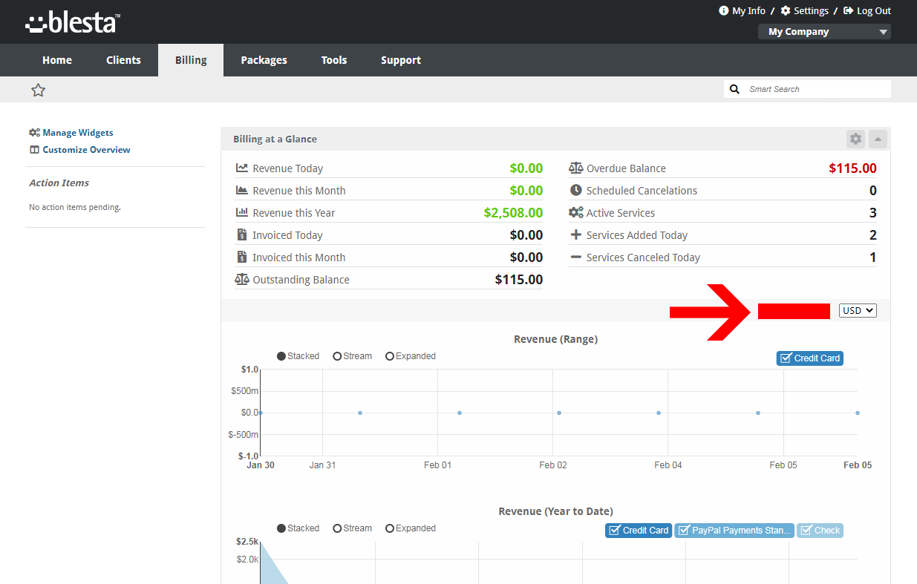Click the $2,508.00 Revenue this Year value
Screen dimensions: 917x584
[513, 213]
